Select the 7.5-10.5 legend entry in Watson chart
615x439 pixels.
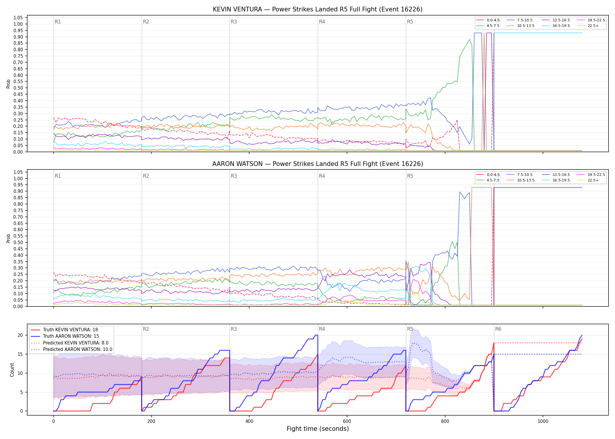[520, 175]
